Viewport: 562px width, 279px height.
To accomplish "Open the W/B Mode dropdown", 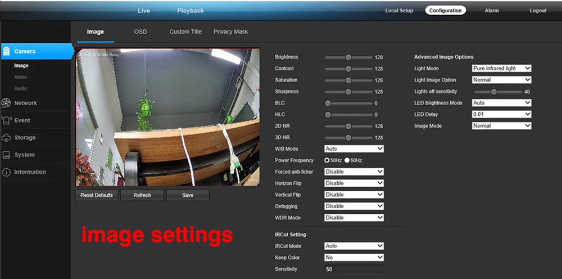I will point(353,149).
